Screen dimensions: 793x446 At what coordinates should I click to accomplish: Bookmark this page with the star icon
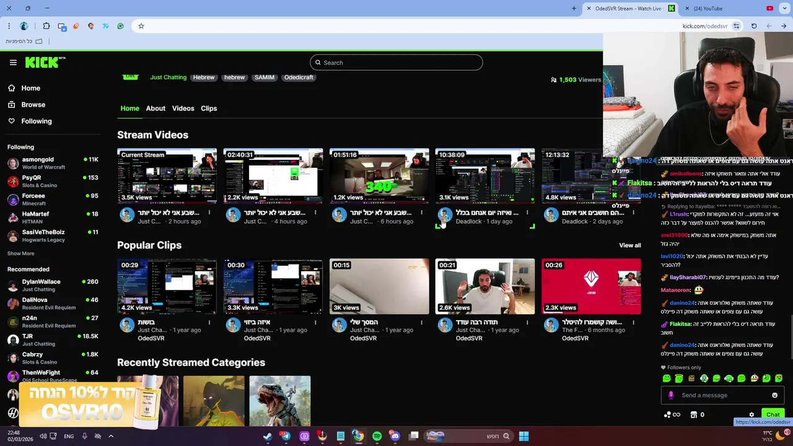(141, 26)
